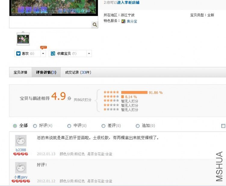Image resolution: width=226 pixels, height=186 pixels.
Task: Open the ly2388 username link
Action: [x=21, y=150]
